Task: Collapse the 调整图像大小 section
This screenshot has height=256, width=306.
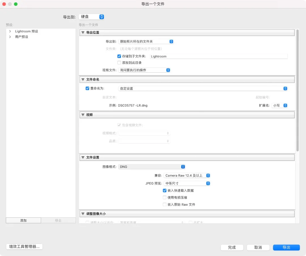Action: click(x=83, y=214)
